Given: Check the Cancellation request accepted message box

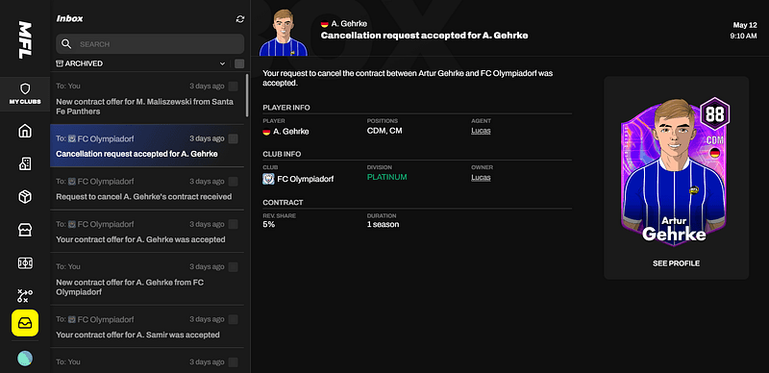Looking at the screenshot, I should click(234, 138).
